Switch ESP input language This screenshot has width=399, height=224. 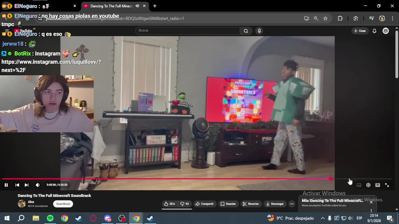click(359, 218)
